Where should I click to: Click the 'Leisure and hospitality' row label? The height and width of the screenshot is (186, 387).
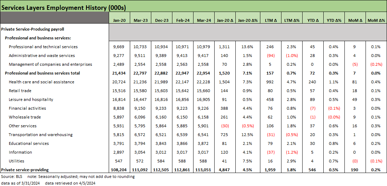[x=31, y=100]
